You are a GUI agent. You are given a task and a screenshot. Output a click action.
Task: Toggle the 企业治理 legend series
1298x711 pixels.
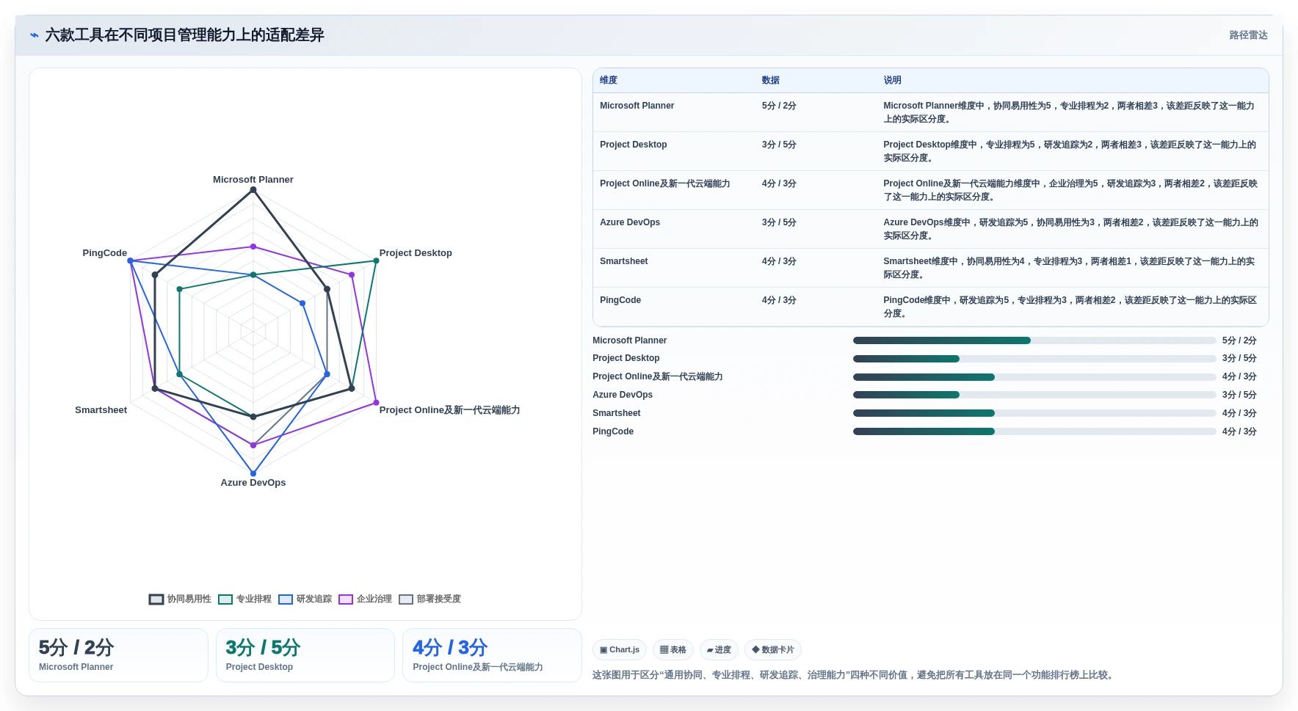[365, 599]
